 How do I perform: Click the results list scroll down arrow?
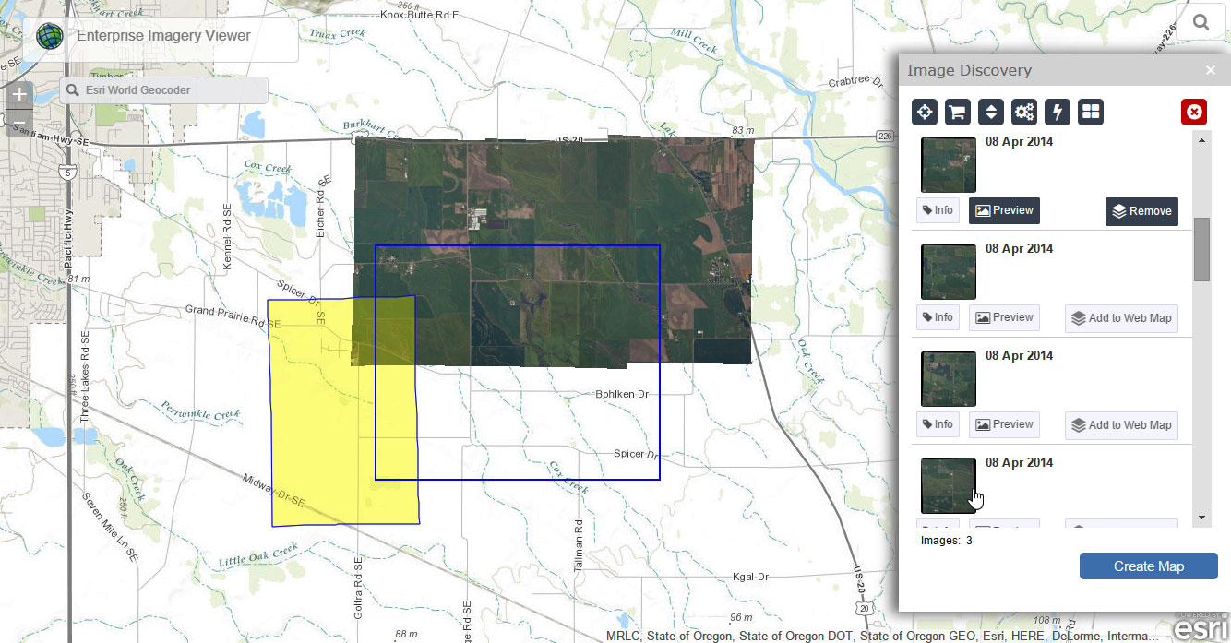pyautogui.click(x=1201, y=518)
